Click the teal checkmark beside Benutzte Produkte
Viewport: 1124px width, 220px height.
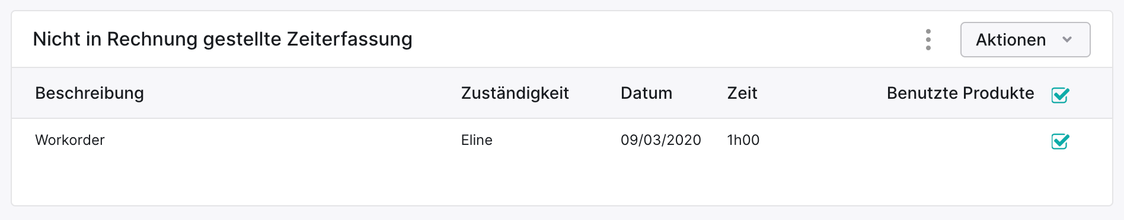click(x=1060, y=95)
